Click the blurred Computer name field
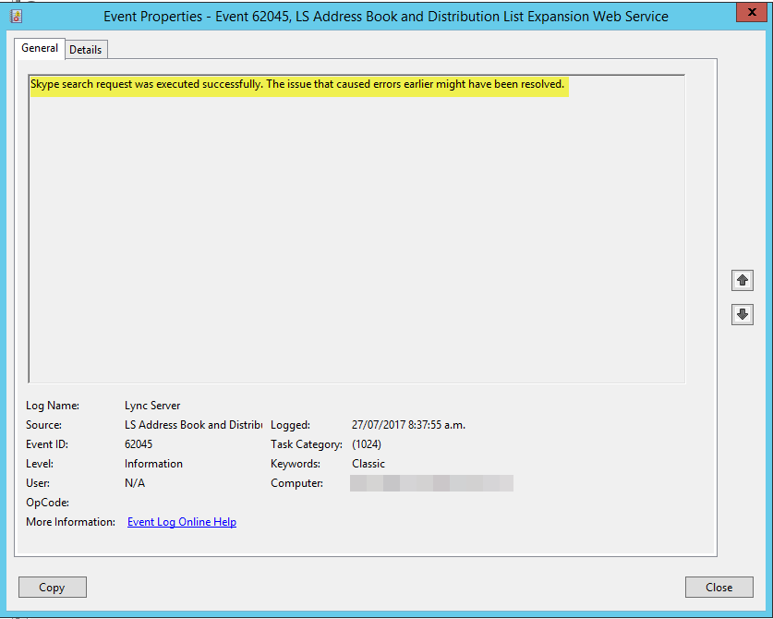Viewport: 773px width, 619px height. click(431, 483)
